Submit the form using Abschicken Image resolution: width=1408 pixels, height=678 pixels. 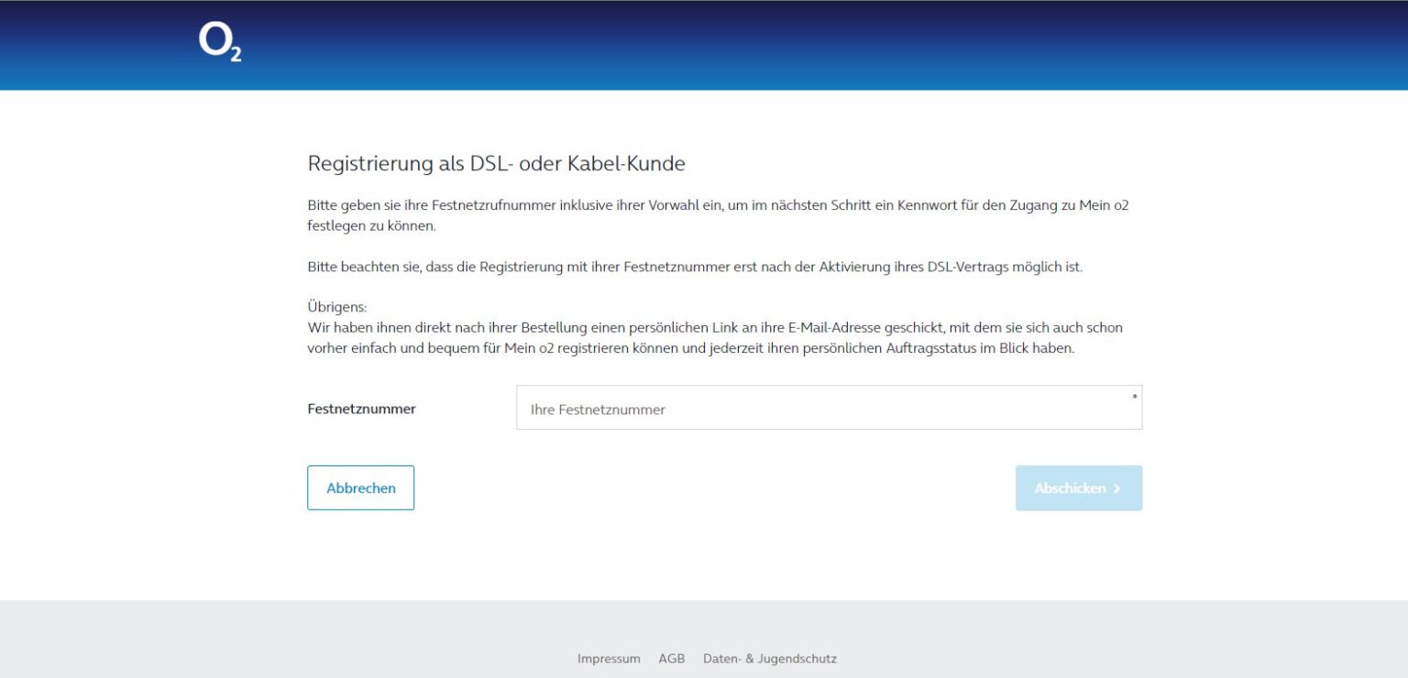point(1079,487)
